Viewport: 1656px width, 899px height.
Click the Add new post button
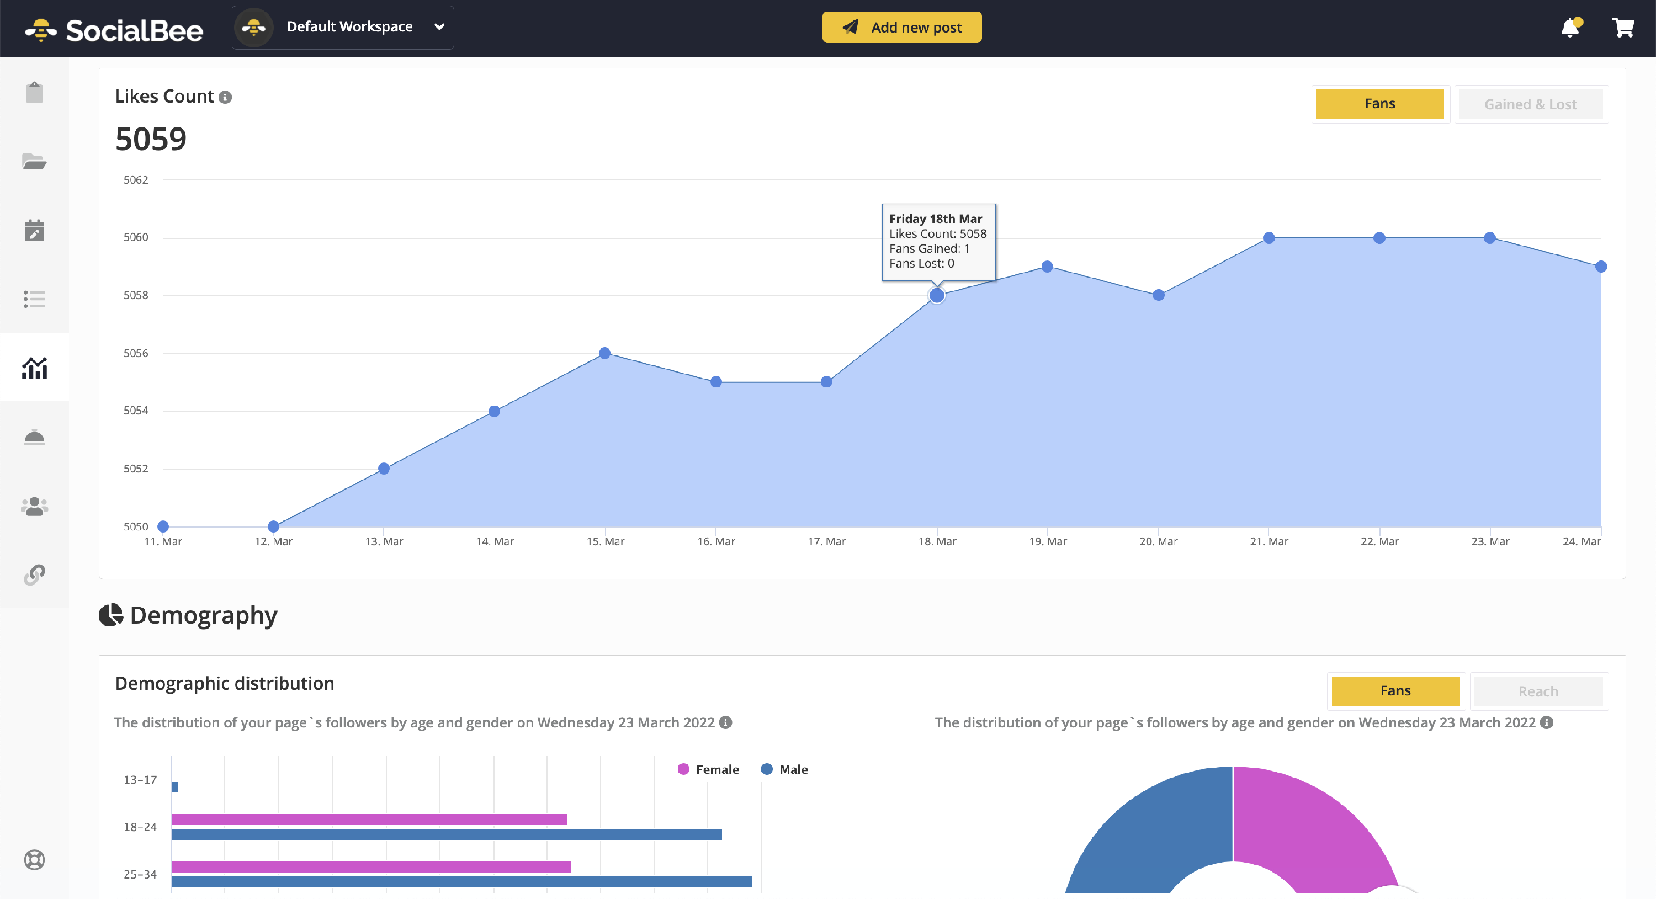(x=902, y=27)
